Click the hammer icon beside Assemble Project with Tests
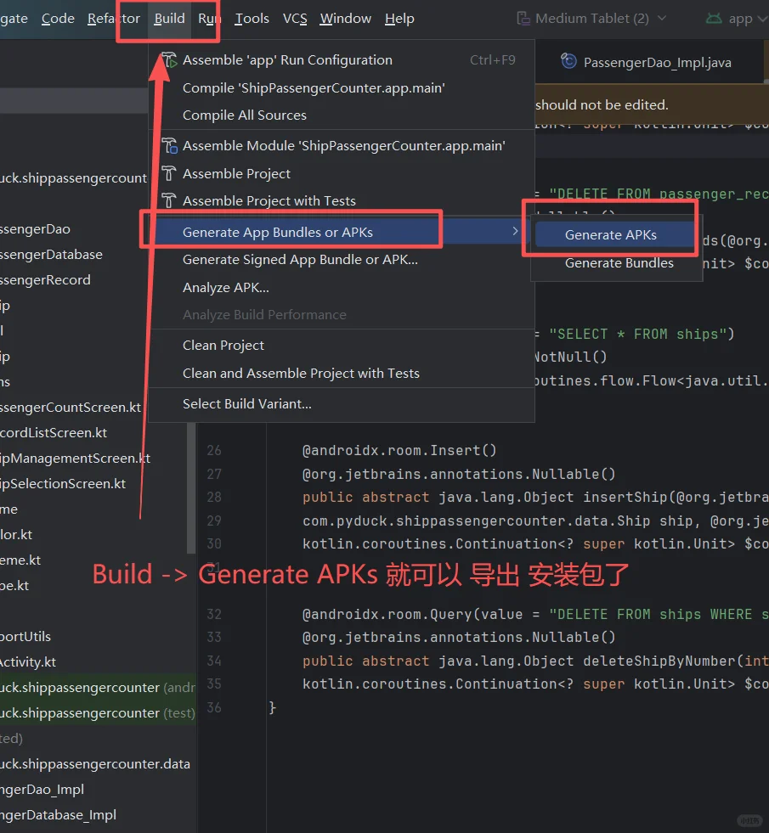This screenshot has height=833, width=769. click(168, 200)
